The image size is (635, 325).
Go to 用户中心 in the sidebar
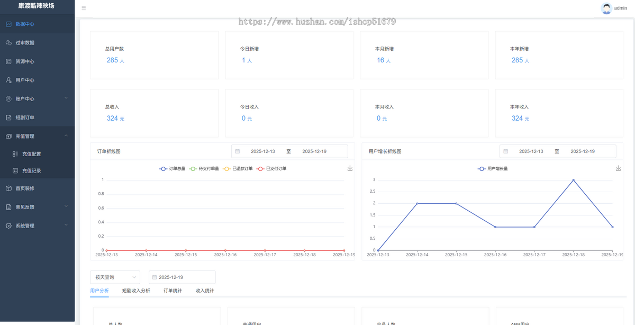point(25,80)
